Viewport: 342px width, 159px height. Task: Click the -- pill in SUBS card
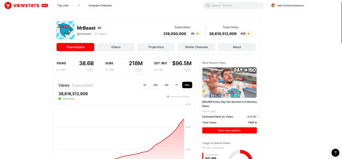tap(139, 70)
